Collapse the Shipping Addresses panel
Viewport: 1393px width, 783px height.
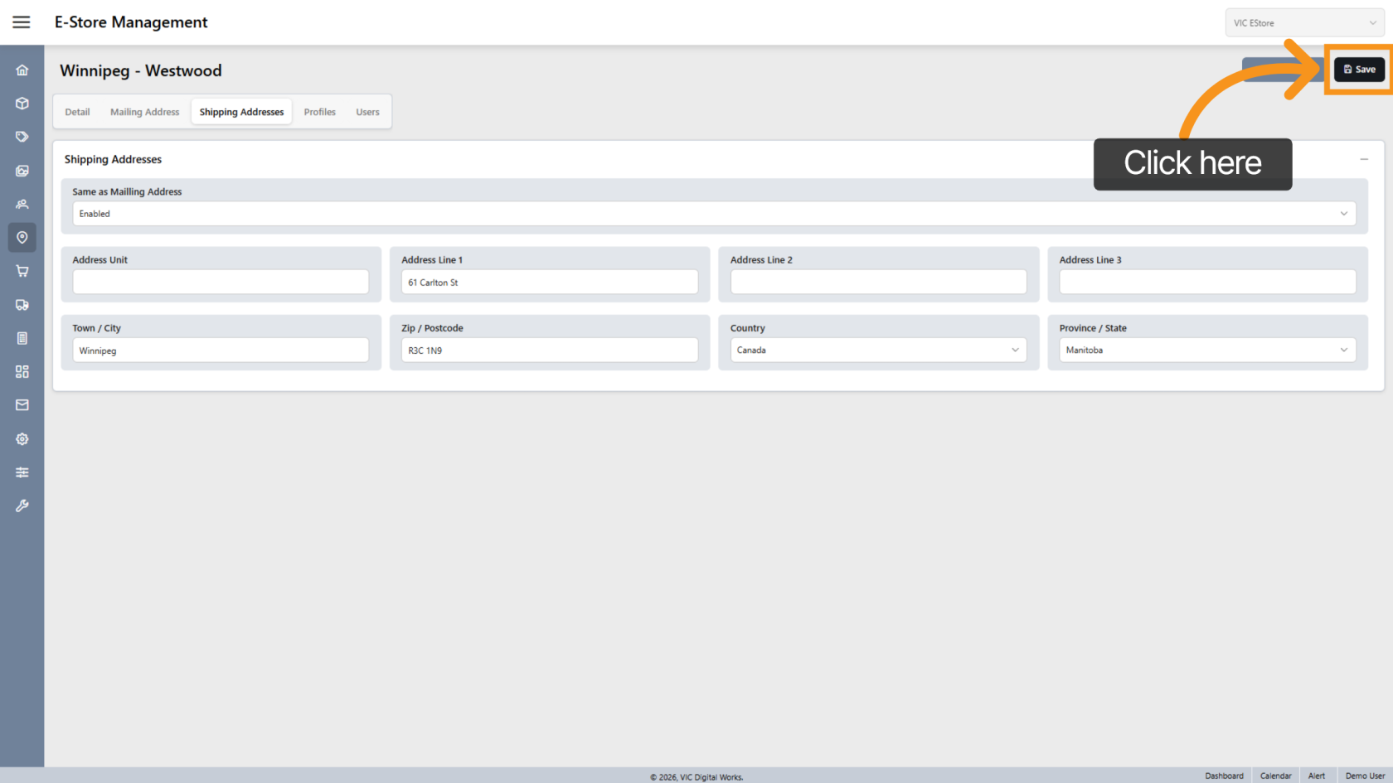pyautogui.click(x=1364, y=159)
